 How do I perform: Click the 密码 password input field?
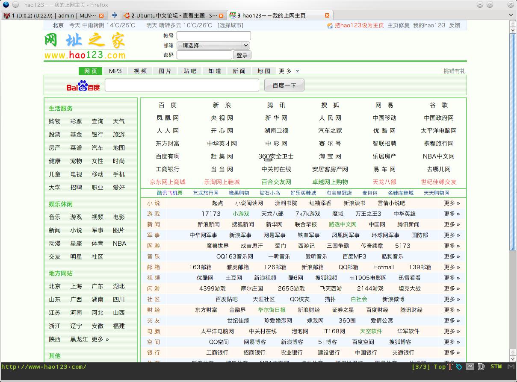point(204,55)
